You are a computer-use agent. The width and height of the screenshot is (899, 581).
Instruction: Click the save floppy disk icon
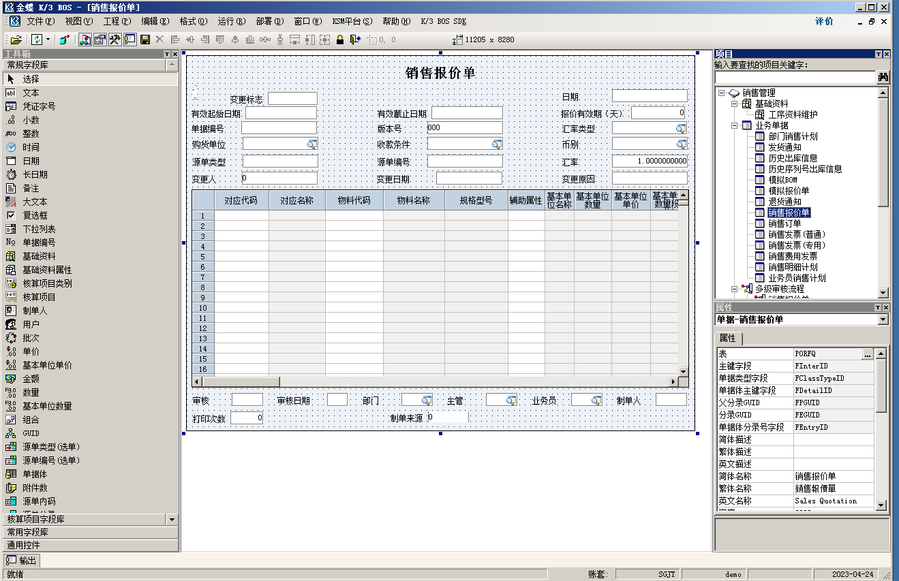pyautogui.click(x=145, y=40)
